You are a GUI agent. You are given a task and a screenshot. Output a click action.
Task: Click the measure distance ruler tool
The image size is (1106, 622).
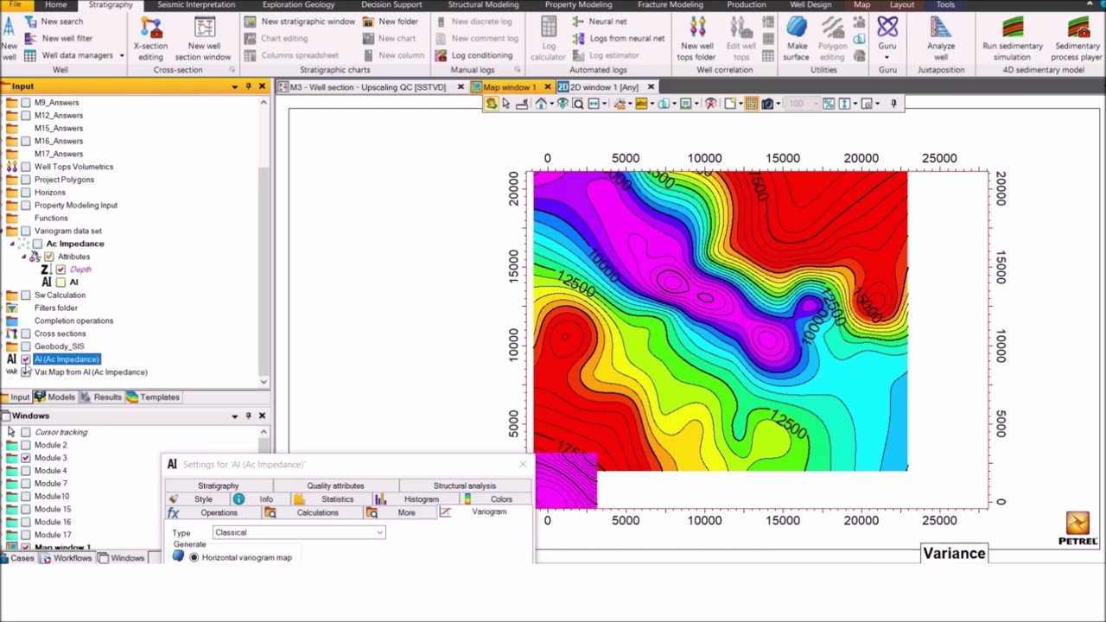(x=522, y=104)
